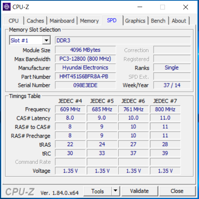Click tRC value 30
This screenshot has height=199, width=199.
(70, 153)
